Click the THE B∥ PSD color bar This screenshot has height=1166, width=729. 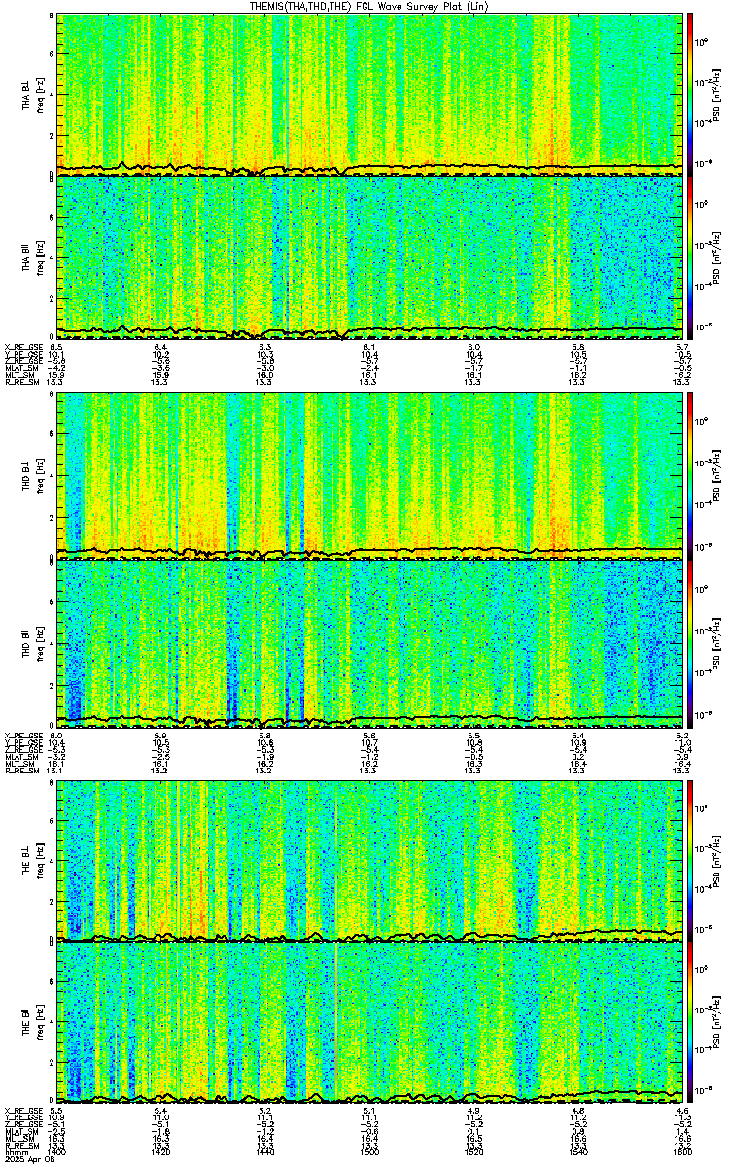coord(691,1022)
